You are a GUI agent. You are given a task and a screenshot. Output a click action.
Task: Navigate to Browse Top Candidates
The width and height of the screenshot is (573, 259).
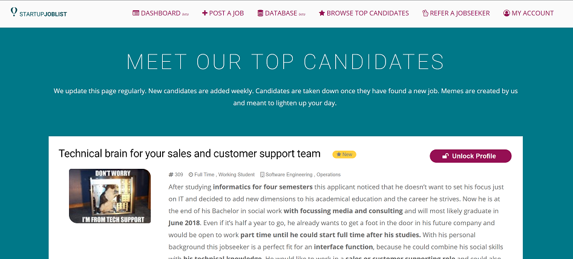pyautogui.click(x=367, y=13)
